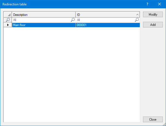Toggle the ID column sort arrow

(137, 15)
